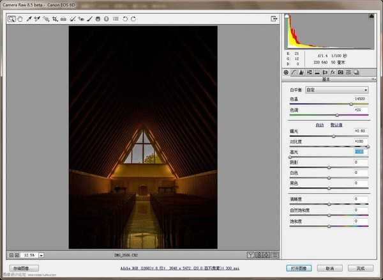Image resolution: width=383 pixels, height=280 pixels.
Task: Click the 存储图像 button
Action: click(24, 268)
